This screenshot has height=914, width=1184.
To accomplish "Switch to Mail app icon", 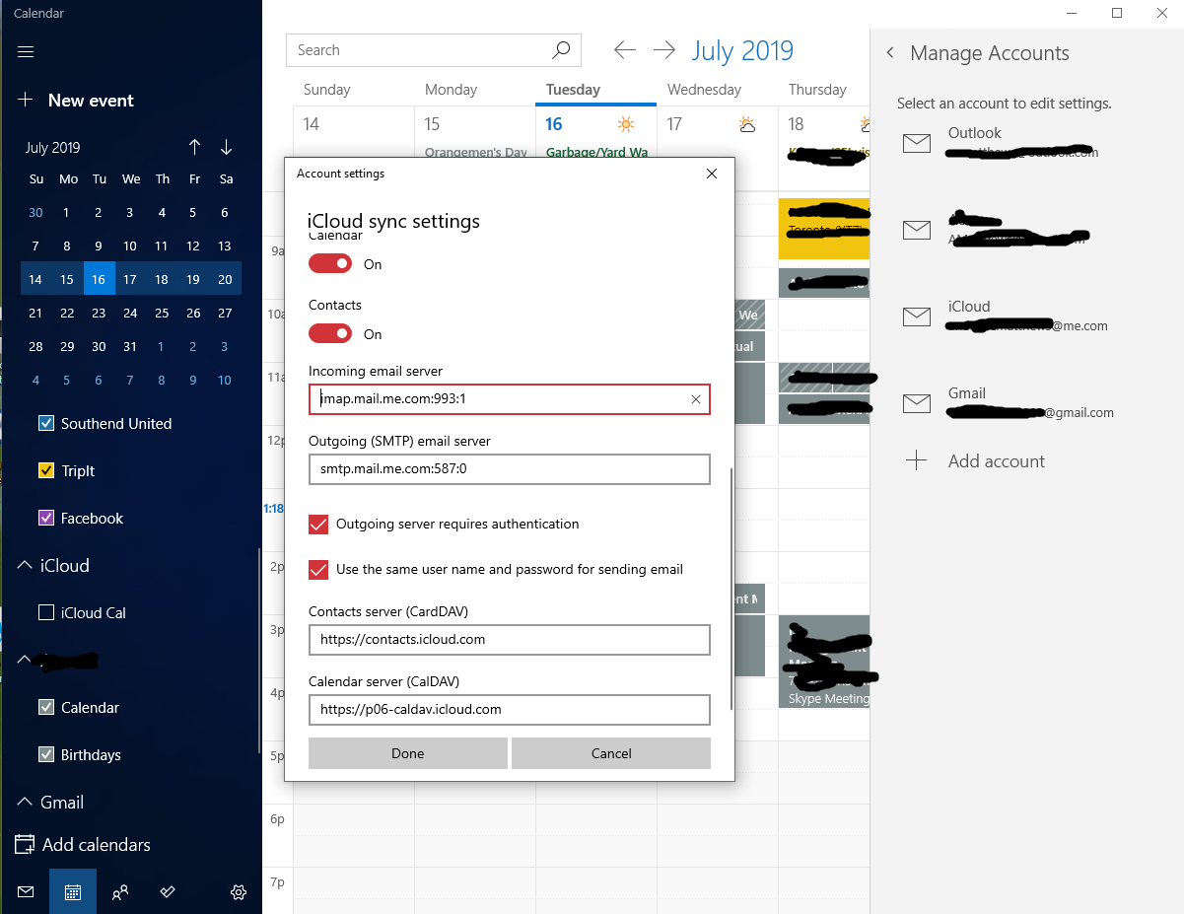I will coord(26,891).
